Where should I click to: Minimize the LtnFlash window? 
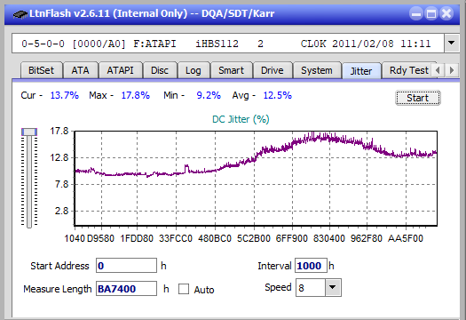(416, 13)
